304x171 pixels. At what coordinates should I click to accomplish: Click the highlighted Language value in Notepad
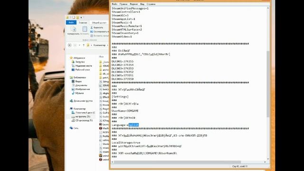(x=134, y=125)
